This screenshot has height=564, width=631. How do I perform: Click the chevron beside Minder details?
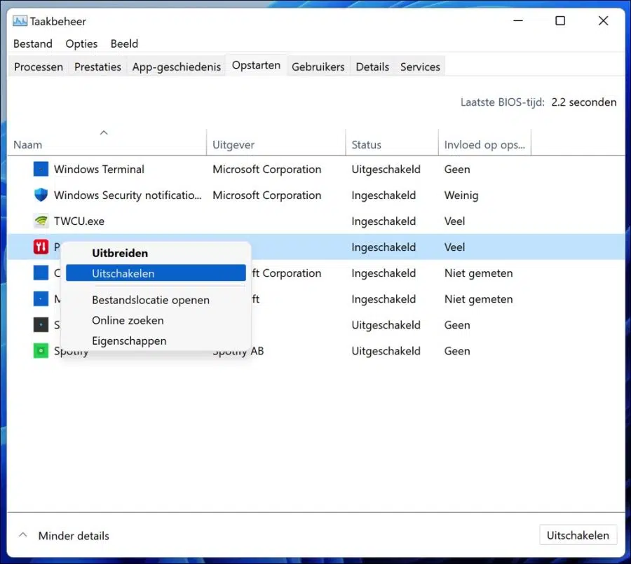pos(23,535)
